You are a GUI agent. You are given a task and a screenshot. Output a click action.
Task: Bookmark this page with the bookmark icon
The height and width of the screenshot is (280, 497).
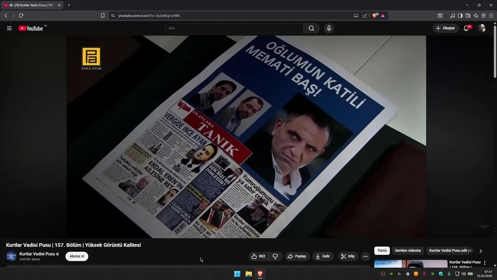click(x=103, y=16)
